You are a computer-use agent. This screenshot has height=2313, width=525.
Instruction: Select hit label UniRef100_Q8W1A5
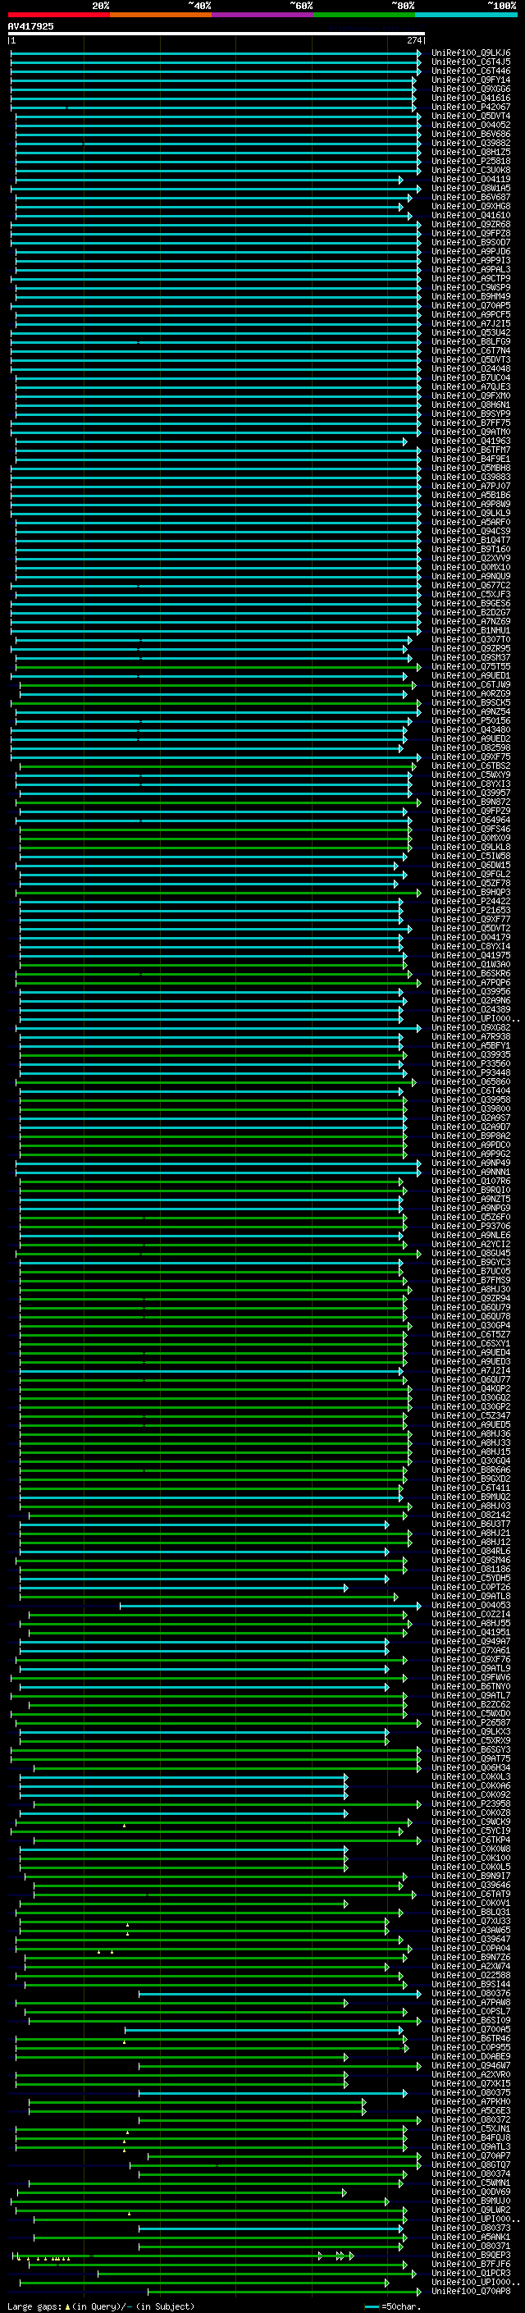pyautogui.click(x=471, y=189)
